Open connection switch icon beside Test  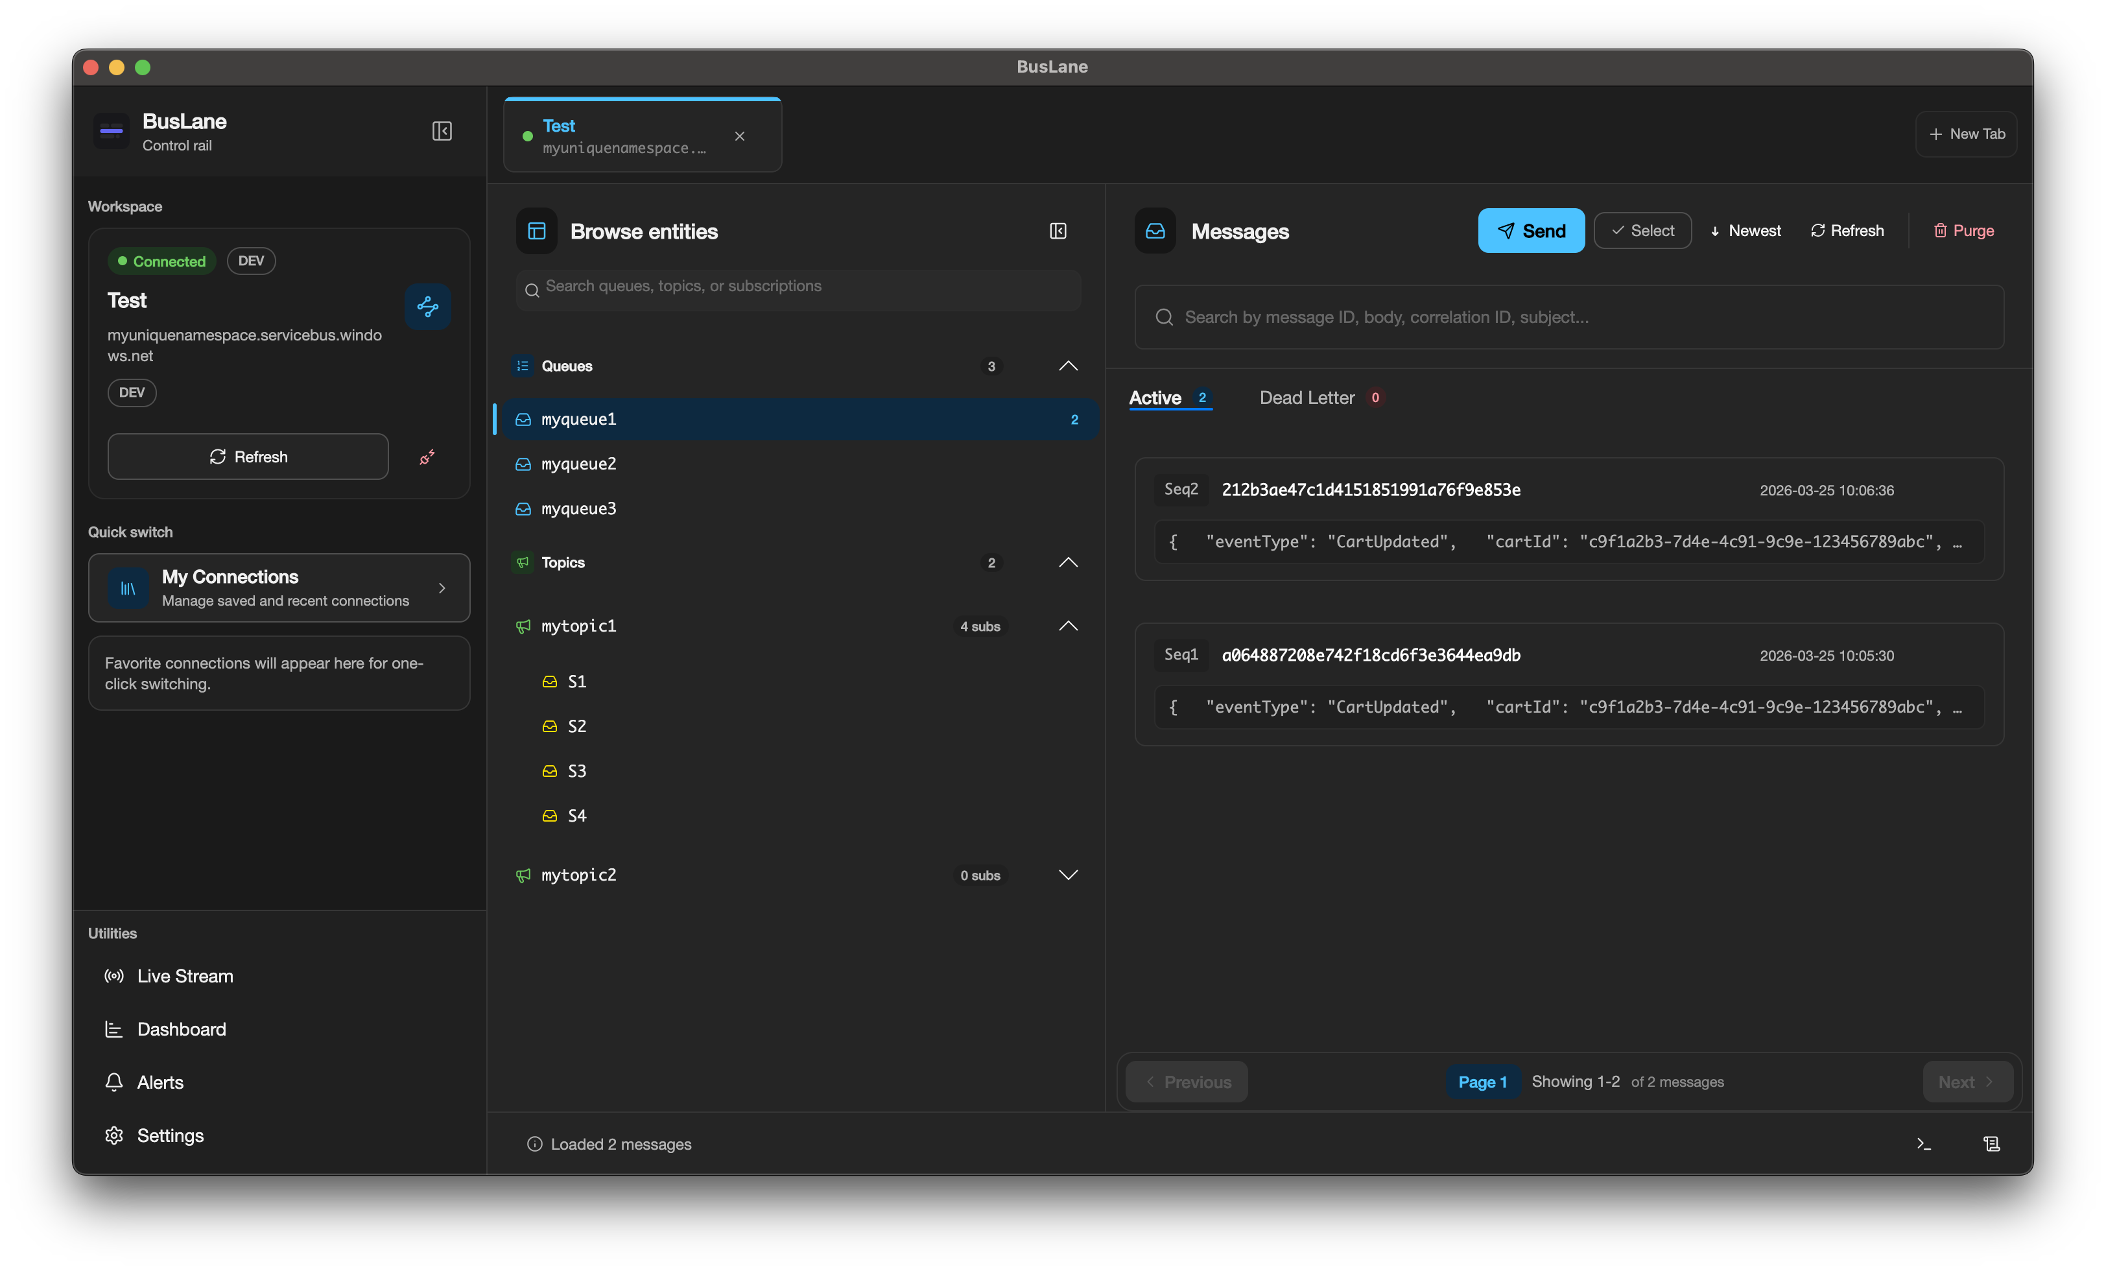427,306
